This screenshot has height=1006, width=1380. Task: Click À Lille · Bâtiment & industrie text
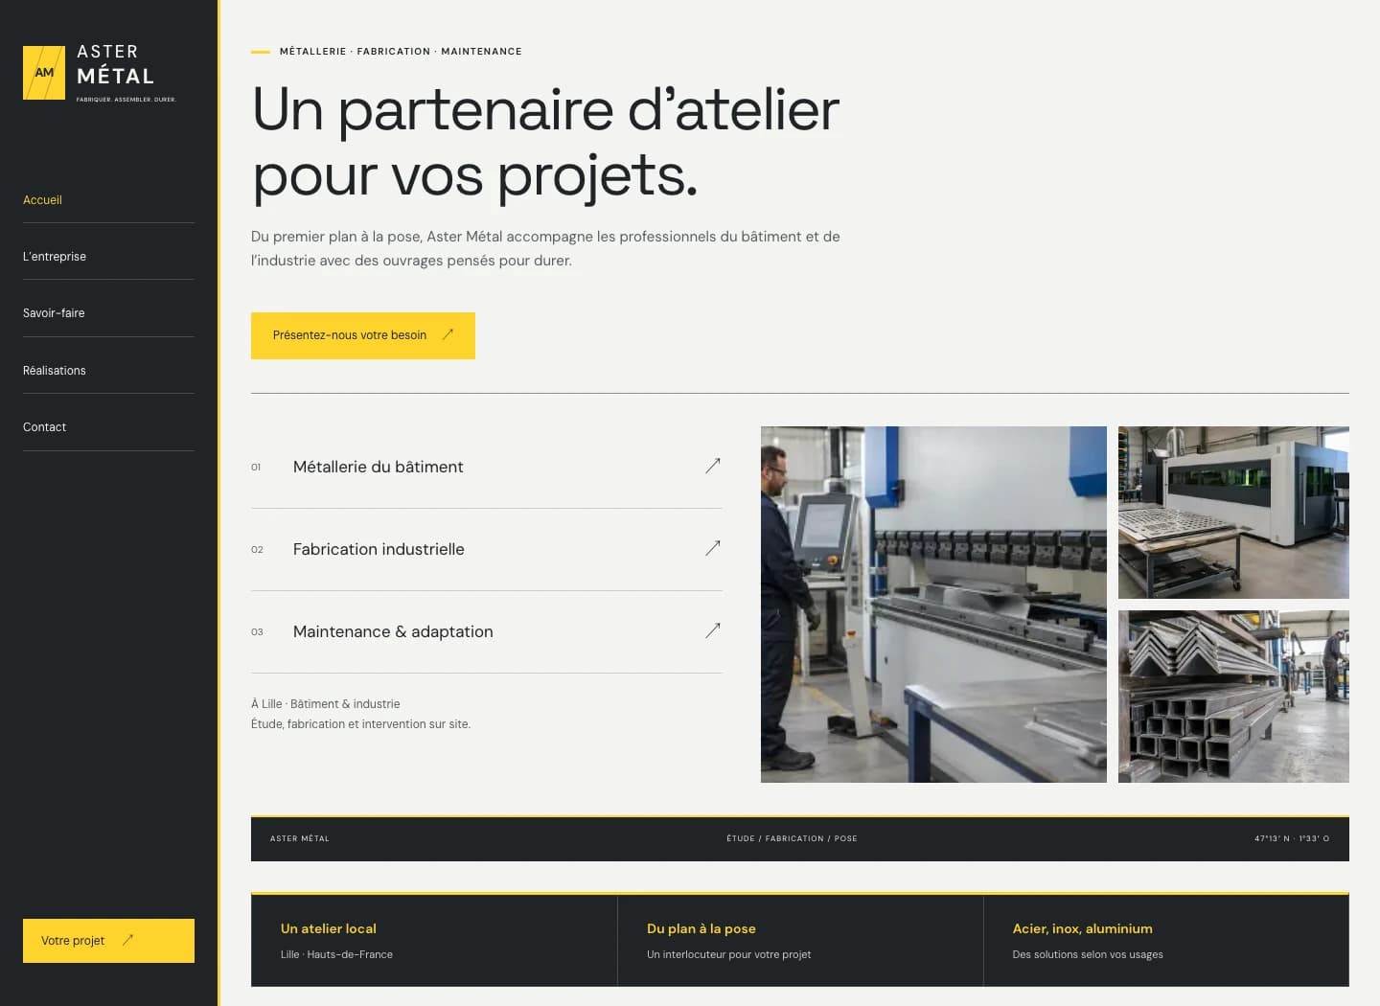point(326,703)
